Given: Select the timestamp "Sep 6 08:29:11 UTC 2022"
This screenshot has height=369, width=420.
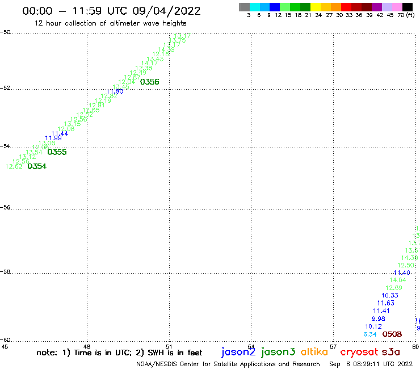Looking at the screenshot, I should coord(371,364).
